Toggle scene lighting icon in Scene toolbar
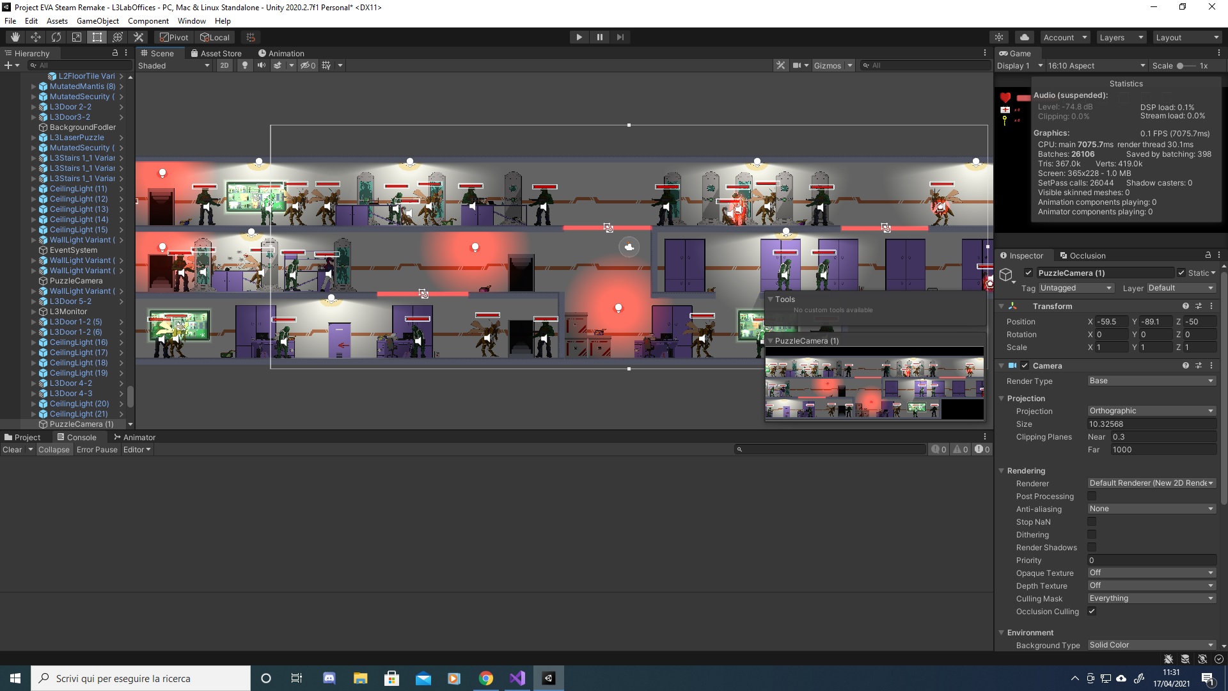This screenshot has height=691, width=1228. [245, 65]
